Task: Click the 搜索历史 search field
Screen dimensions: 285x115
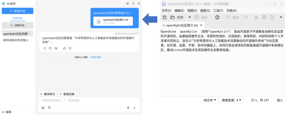Action: [17, 25]
